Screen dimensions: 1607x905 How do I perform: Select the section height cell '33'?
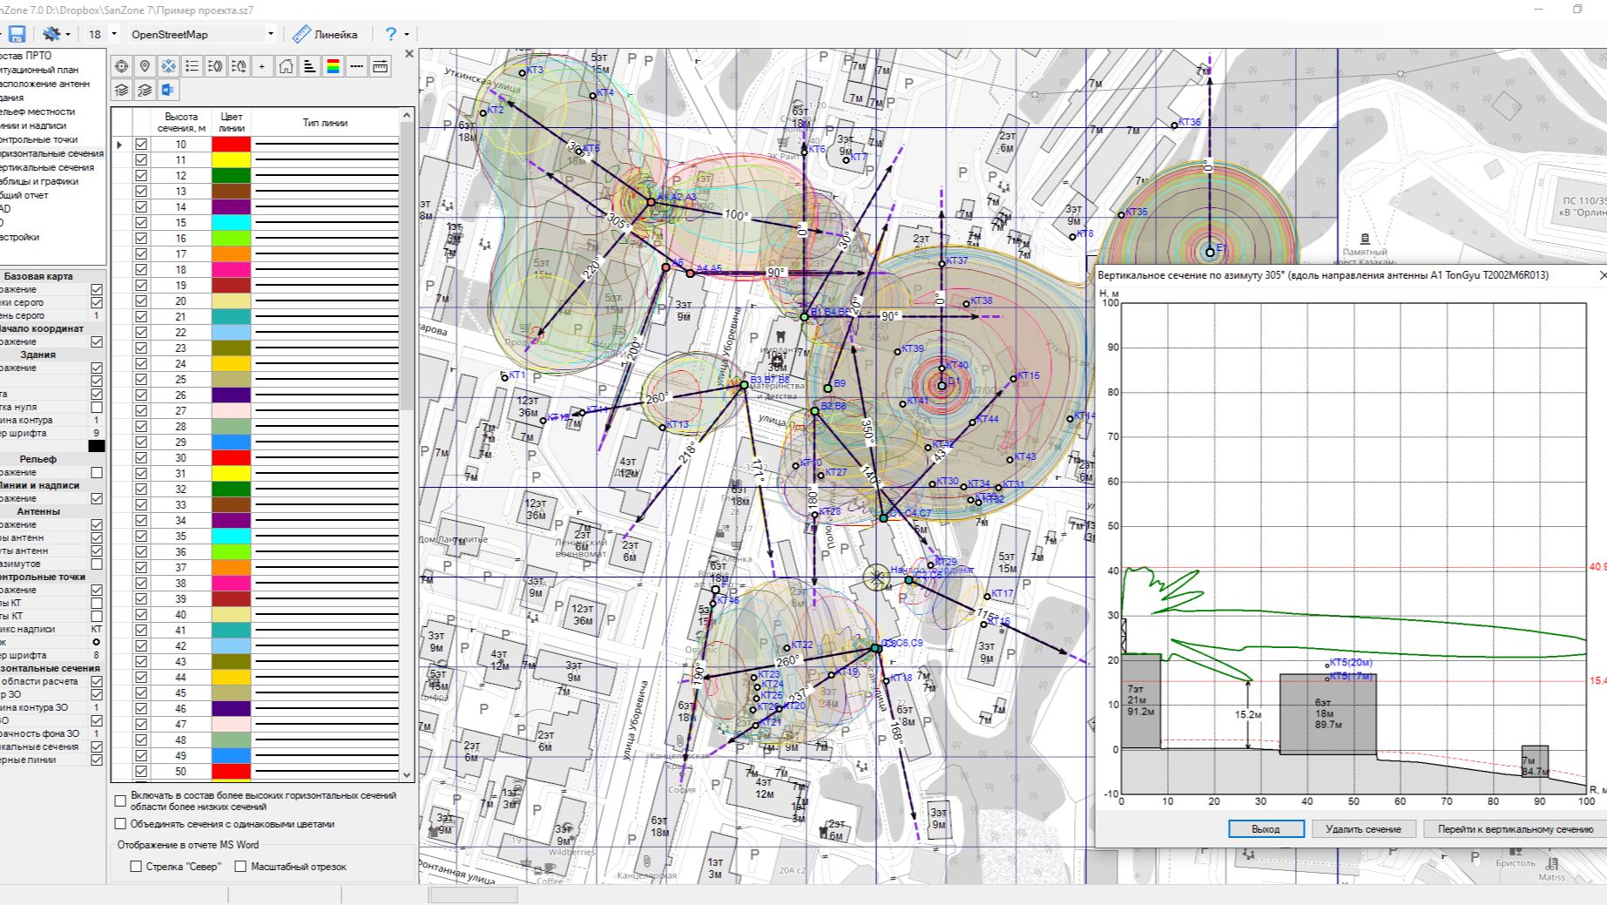click(180, 505)
